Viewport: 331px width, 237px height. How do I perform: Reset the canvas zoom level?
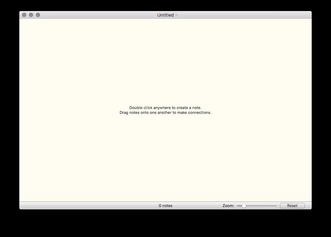tap(292, 205)
